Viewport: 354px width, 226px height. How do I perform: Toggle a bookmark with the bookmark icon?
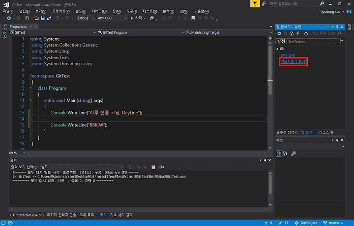193,18
